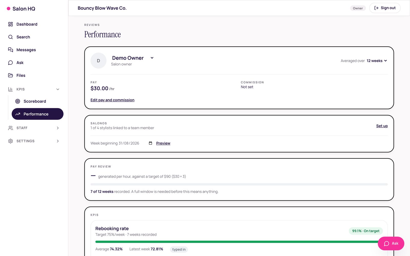The image size is (410, 256).
Task: Click the Average 74.32% value
Action: (109, 249)
